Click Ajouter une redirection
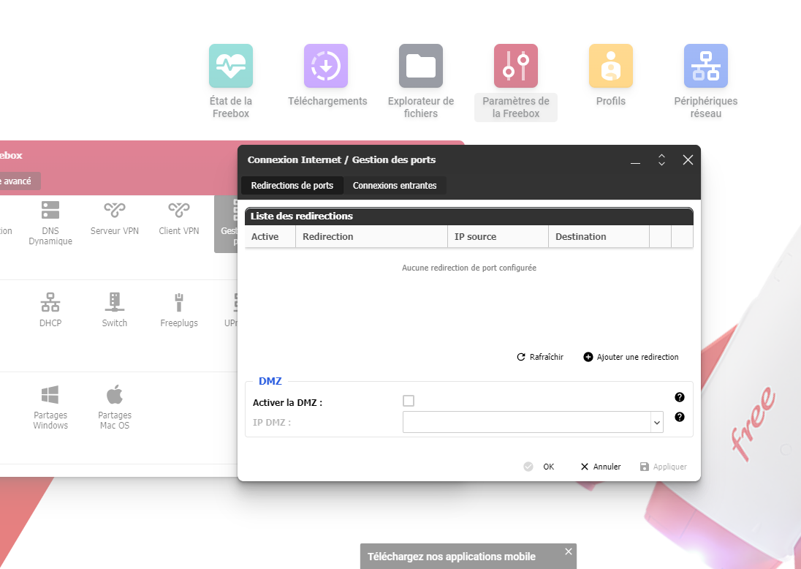Image resolution: width=801 pixels, height=569 pixels. click(x=631, y=357)
